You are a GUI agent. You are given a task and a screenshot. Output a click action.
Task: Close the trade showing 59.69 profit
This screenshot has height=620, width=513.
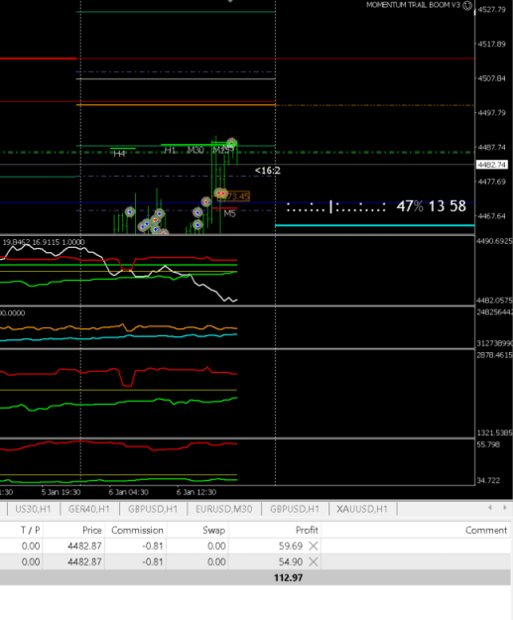click(x=313, y=546)
